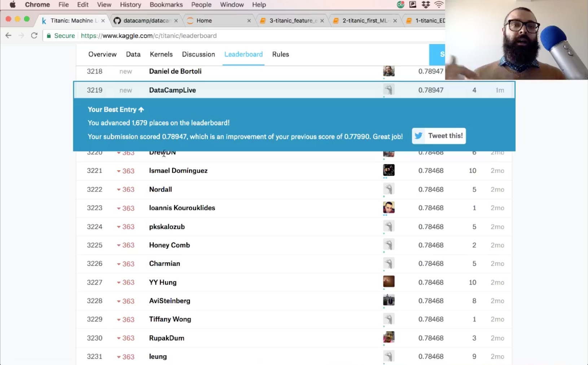Reload the Kaggle leaderboard page
Image resolution: width=588 pixels, height=365 pixels.
pos(34,35)
